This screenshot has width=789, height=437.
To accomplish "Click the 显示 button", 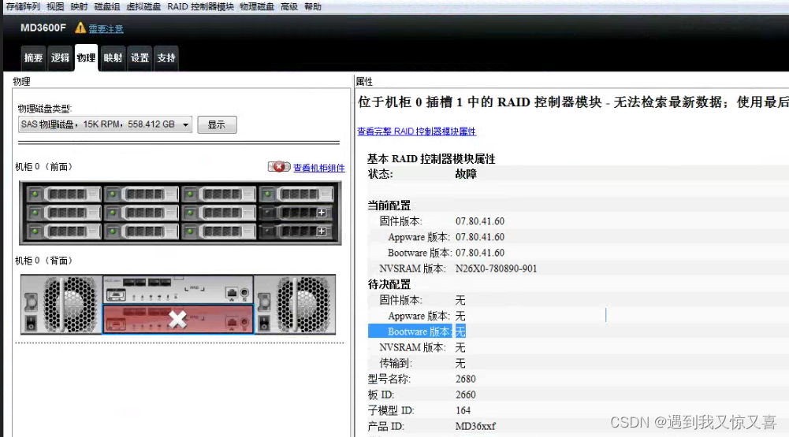I will [217, 124].
